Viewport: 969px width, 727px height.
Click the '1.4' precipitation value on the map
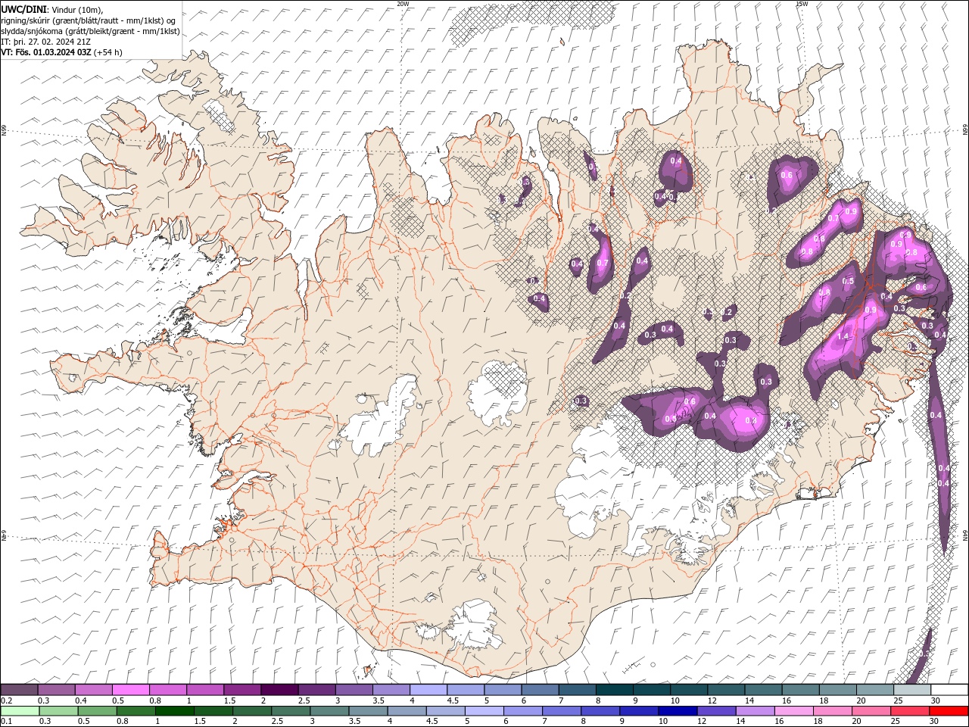tap(843, 336)
